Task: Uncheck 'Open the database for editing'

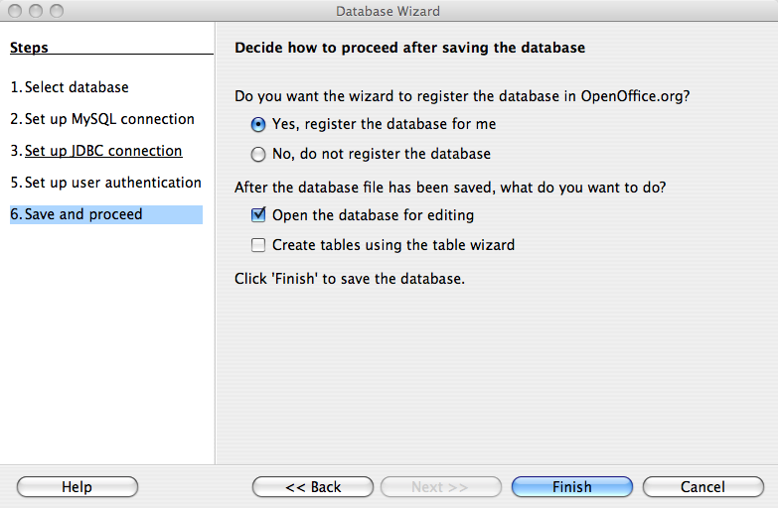Action: 258,214
